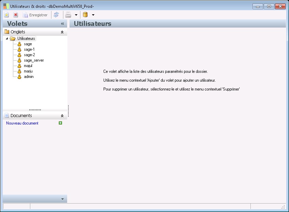This screenshot has height=212, width=289.
Task: Click the dotted splitter handle above Documents
Action: tap(35, 110)
